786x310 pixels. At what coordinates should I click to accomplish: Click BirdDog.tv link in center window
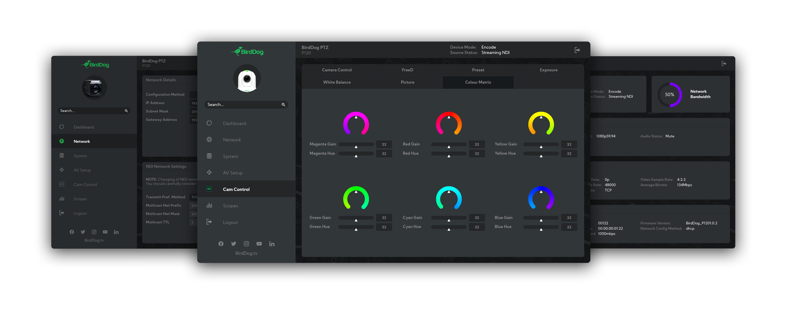click(246, 253)
